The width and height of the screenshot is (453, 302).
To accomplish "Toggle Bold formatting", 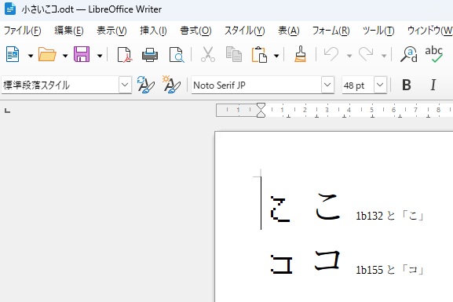I will [x=407, y=85].
